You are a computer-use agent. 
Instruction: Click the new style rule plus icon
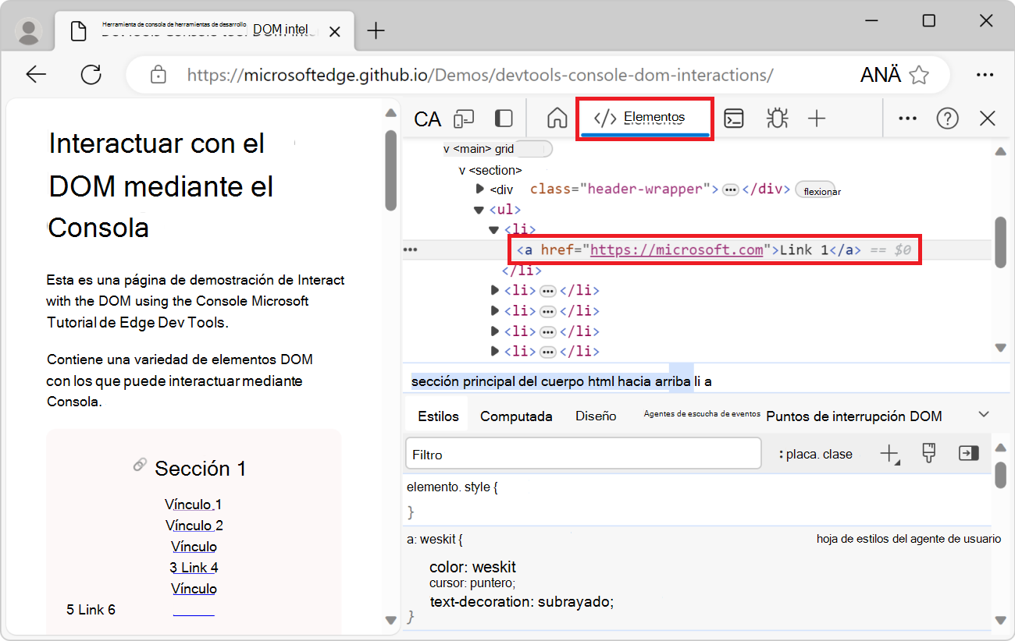pyautogui.click(x=889, y=453)
